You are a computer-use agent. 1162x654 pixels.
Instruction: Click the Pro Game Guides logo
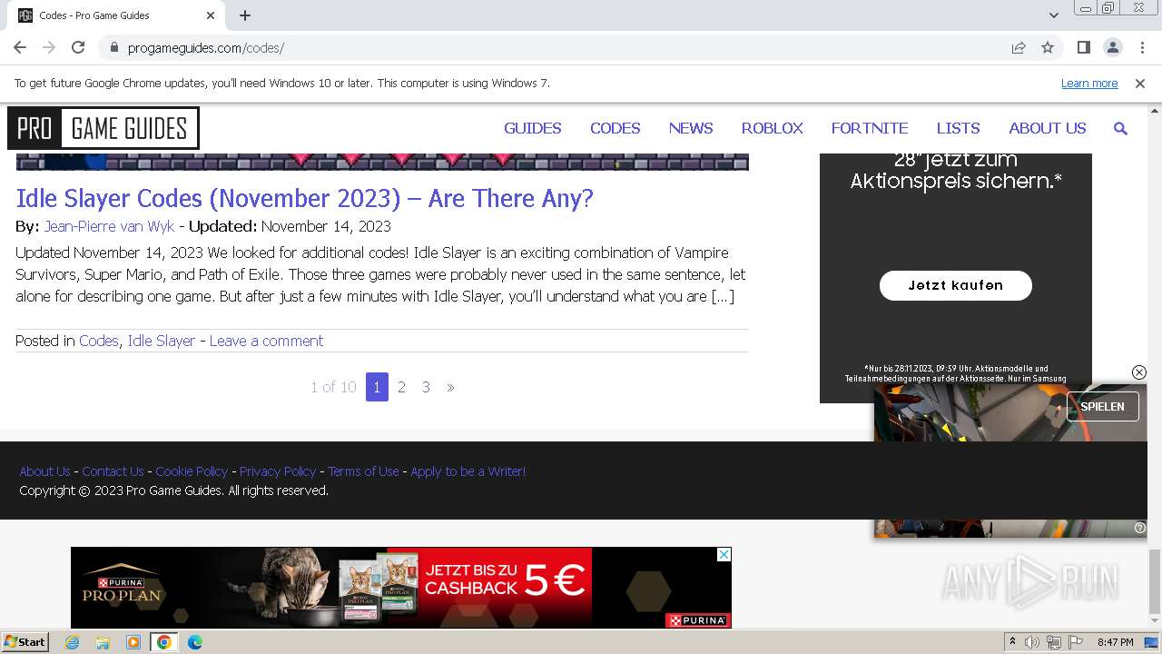(103, 128)
